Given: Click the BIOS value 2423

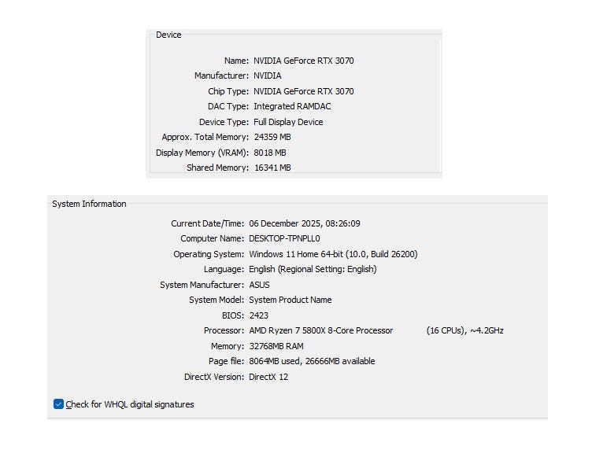Looking at the screenshot, I should pyautogui.click(x=258, y=315).
